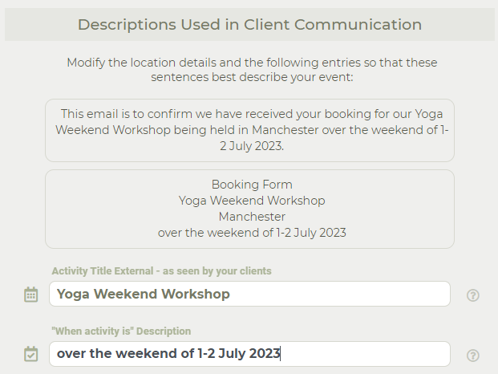Screen dimensions: 498x374
Task: Click 'Yoga Weekend Workshop' line in Booking Form preview
Action: click(252, 201)
